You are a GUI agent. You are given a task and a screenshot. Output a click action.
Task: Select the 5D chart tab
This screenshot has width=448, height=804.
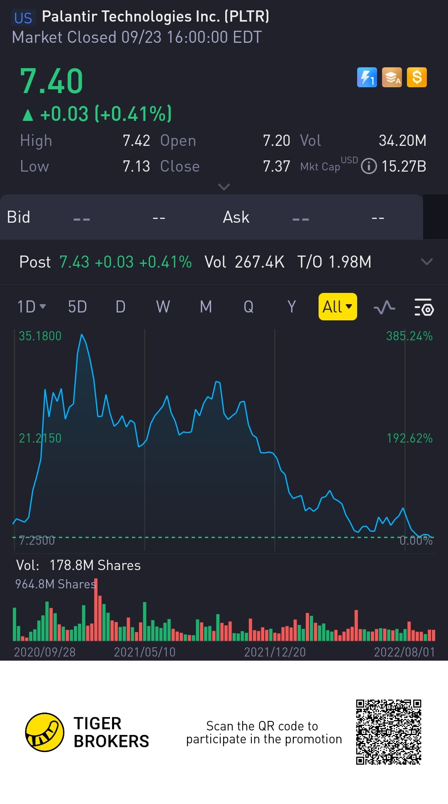pos(78,307)
